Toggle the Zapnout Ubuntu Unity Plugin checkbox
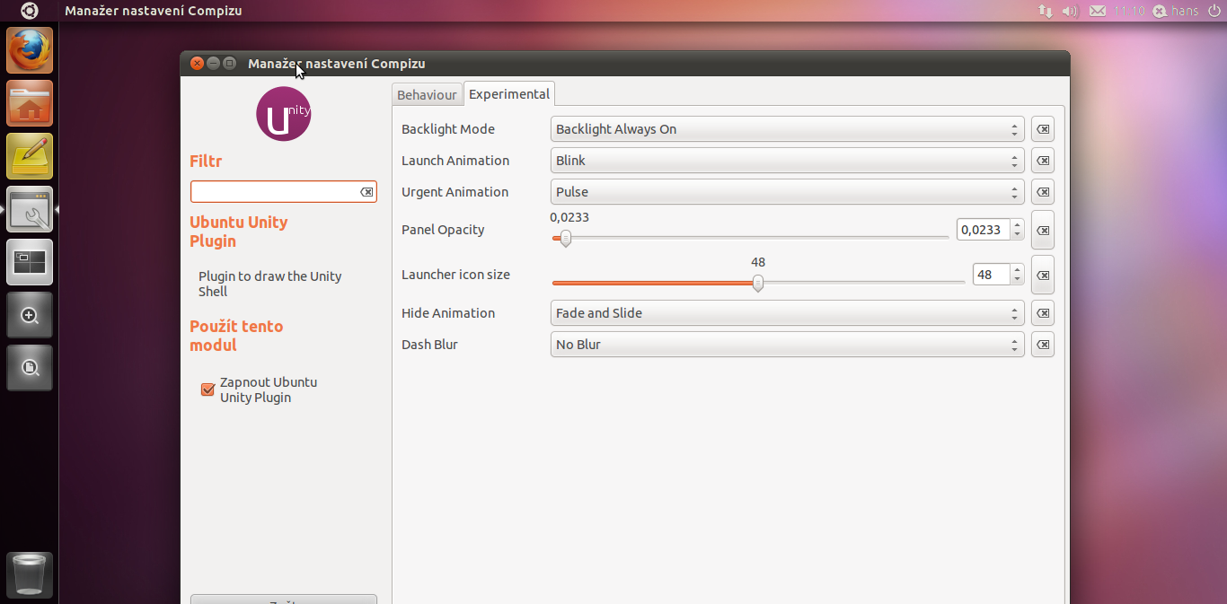The height and width of the screenshot is (604, 1227). 207,390
